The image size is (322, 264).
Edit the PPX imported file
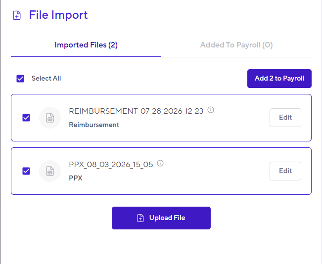click(285, 171)
